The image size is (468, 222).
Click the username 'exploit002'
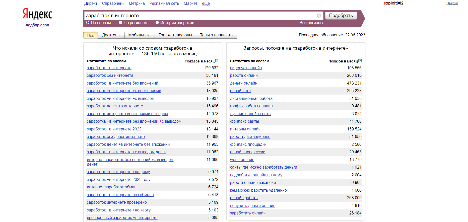point(393,3)
